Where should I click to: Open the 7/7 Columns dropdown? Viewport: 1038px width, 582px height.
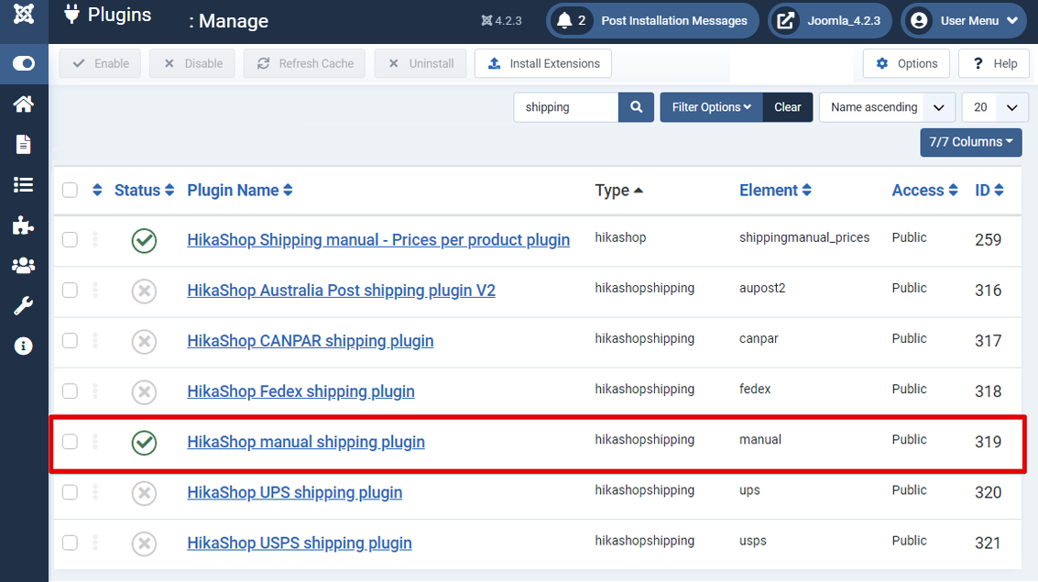[971, 142]
